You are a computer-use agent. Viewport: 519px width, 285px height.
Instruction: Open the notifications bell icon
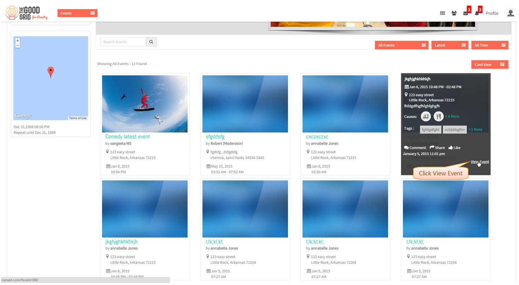coord(477,13)
